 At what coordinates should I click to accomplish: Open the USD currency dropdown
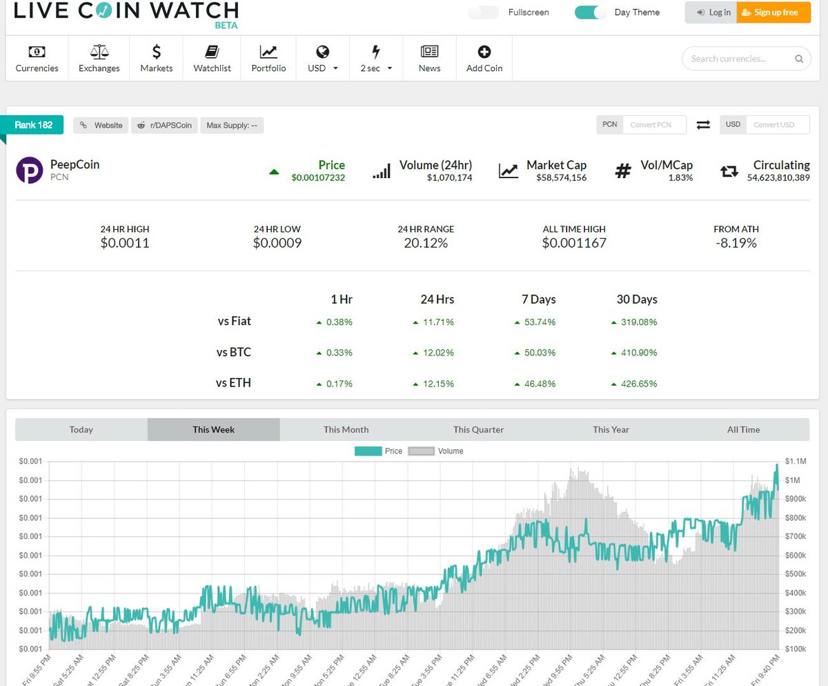pyautogui.click(x=323, y=58)
